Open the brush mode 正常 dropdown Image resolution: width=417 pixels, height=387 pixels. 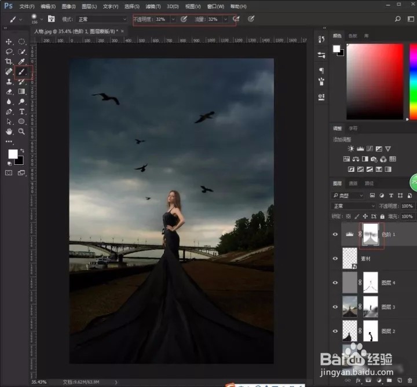coord(102,20)
